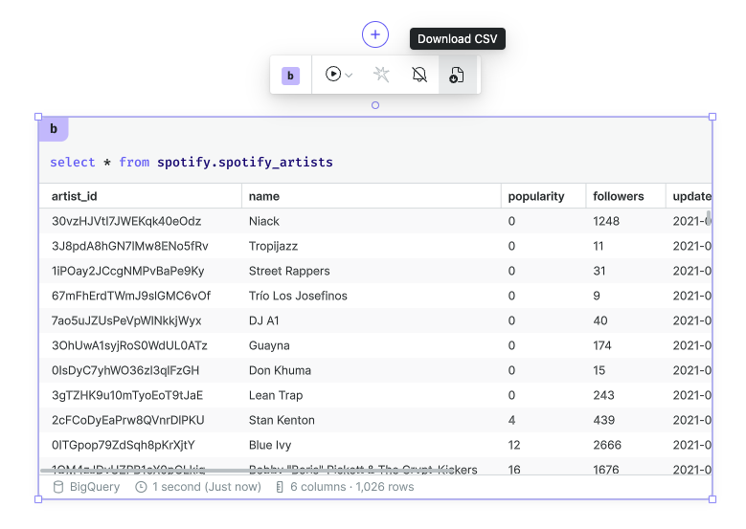The width and height of the screenshot is (746, 529).
Task: Click artist id '0IsDyC7yhWO36zI3qlFzGH'
Action: coord(125,370)
